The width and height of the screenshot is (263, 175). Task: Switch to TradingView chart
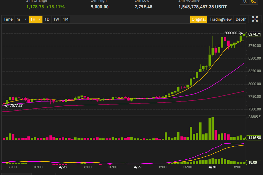[x=221, y=19]
